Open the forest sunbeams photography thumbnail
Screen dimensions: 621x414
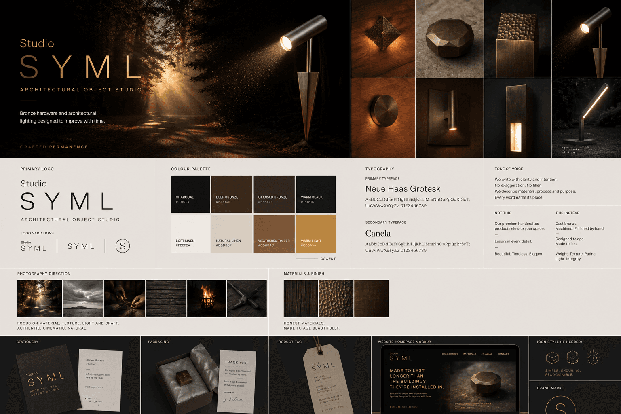40,298
